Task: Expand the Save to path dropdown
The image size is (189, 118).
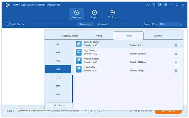Action: (x=85, y=111)
